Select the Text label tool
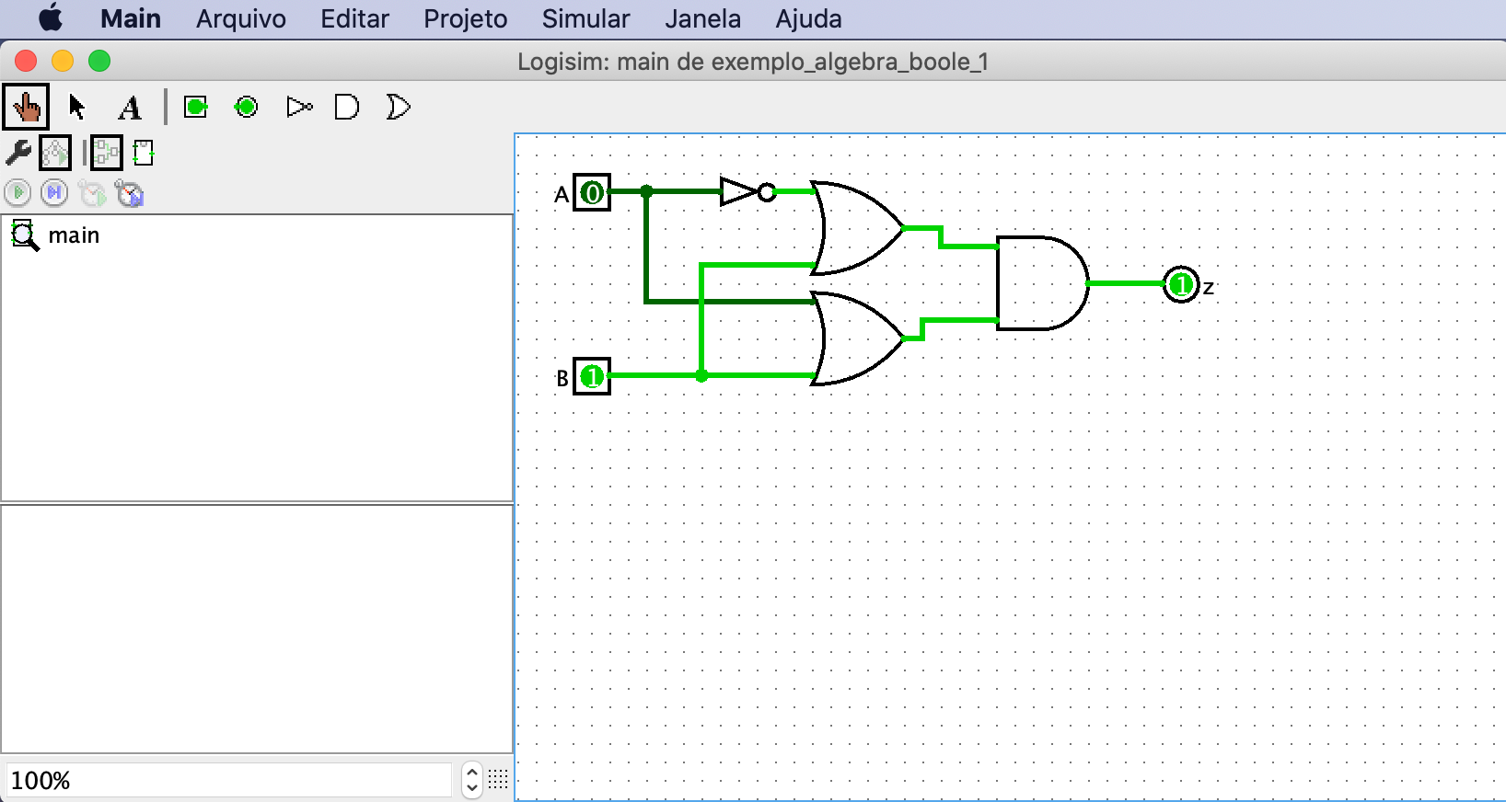 tap(130, 108)
